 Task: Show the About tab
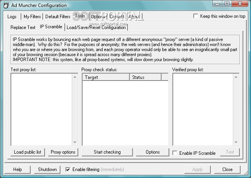[x=134, y=17]
